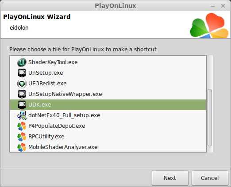Select RPCUtility.exe list item
The height and width of the screenshot is (187, 231).
(108, 137)
